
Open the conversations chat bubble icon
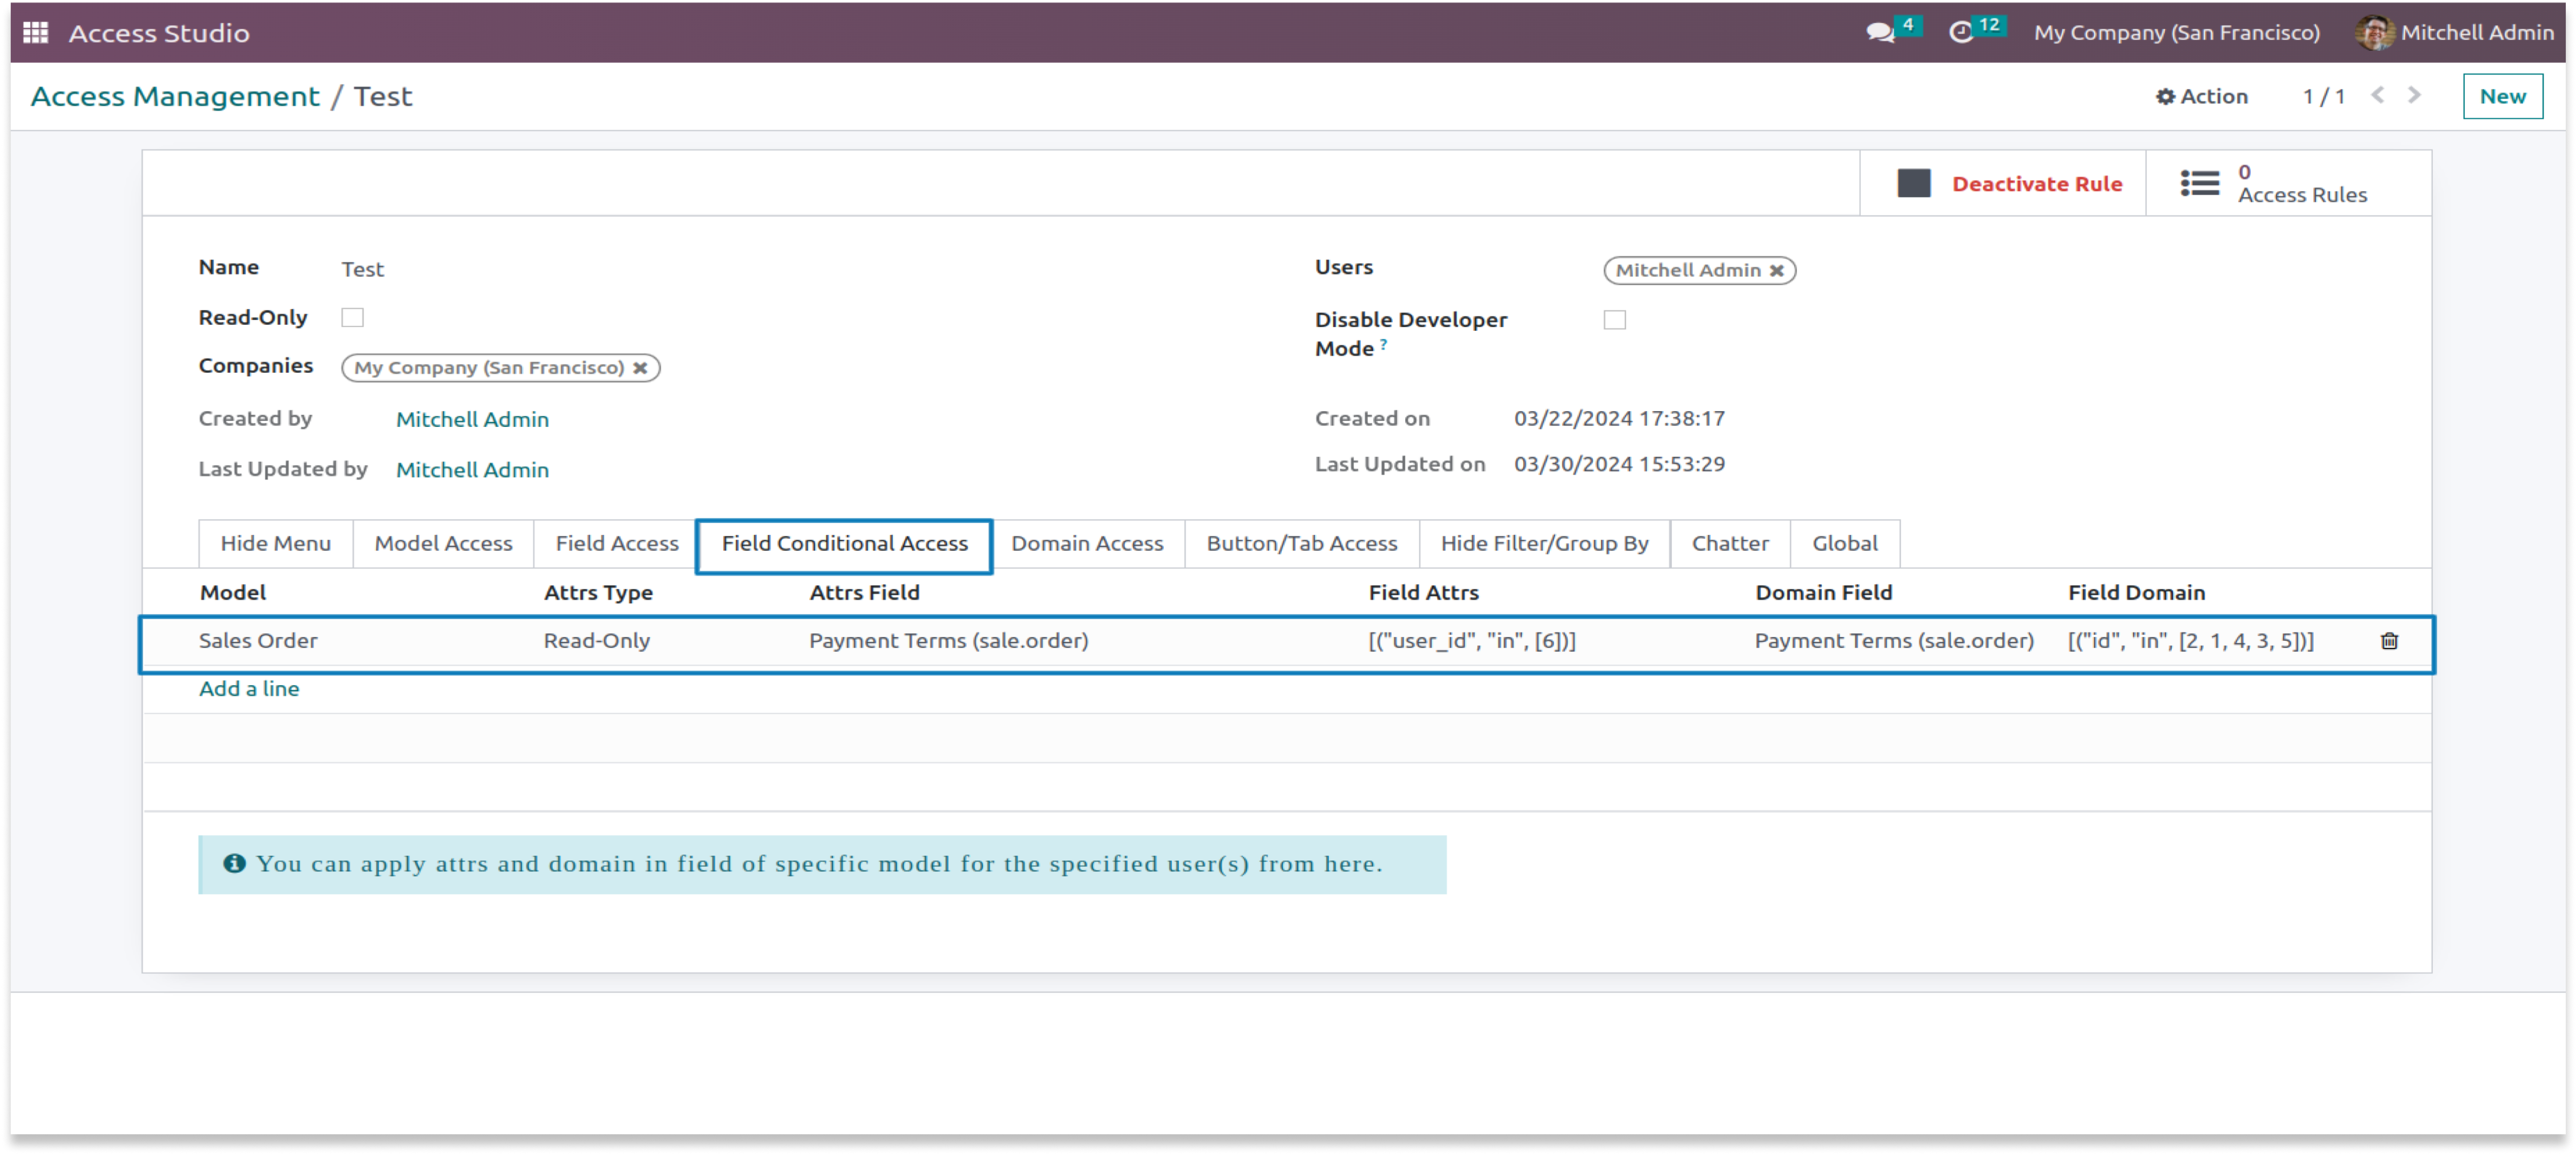[x=1880, y=32]
